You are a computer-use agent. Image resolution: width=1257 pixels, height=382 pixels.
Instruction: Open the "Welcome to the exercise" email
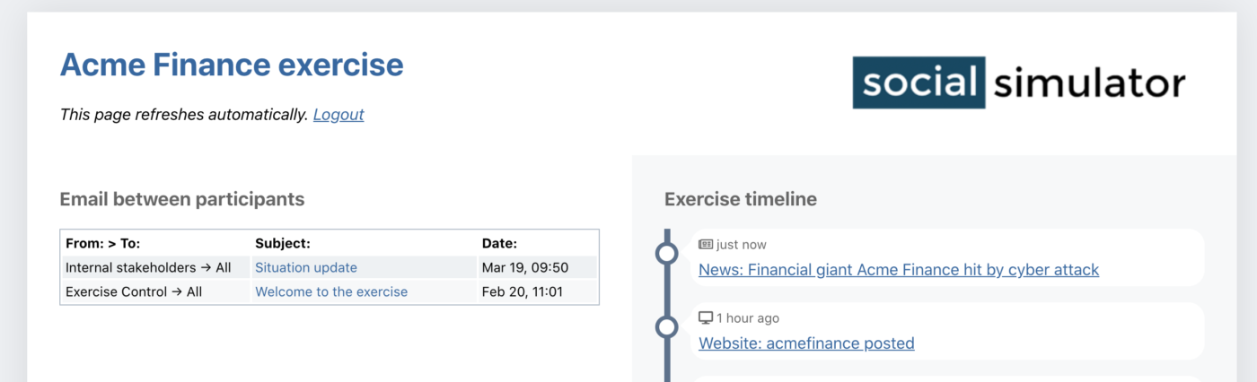331,291
